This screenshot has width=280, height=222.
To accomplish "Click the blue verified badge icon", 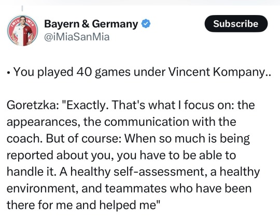I will click(146, 24).
